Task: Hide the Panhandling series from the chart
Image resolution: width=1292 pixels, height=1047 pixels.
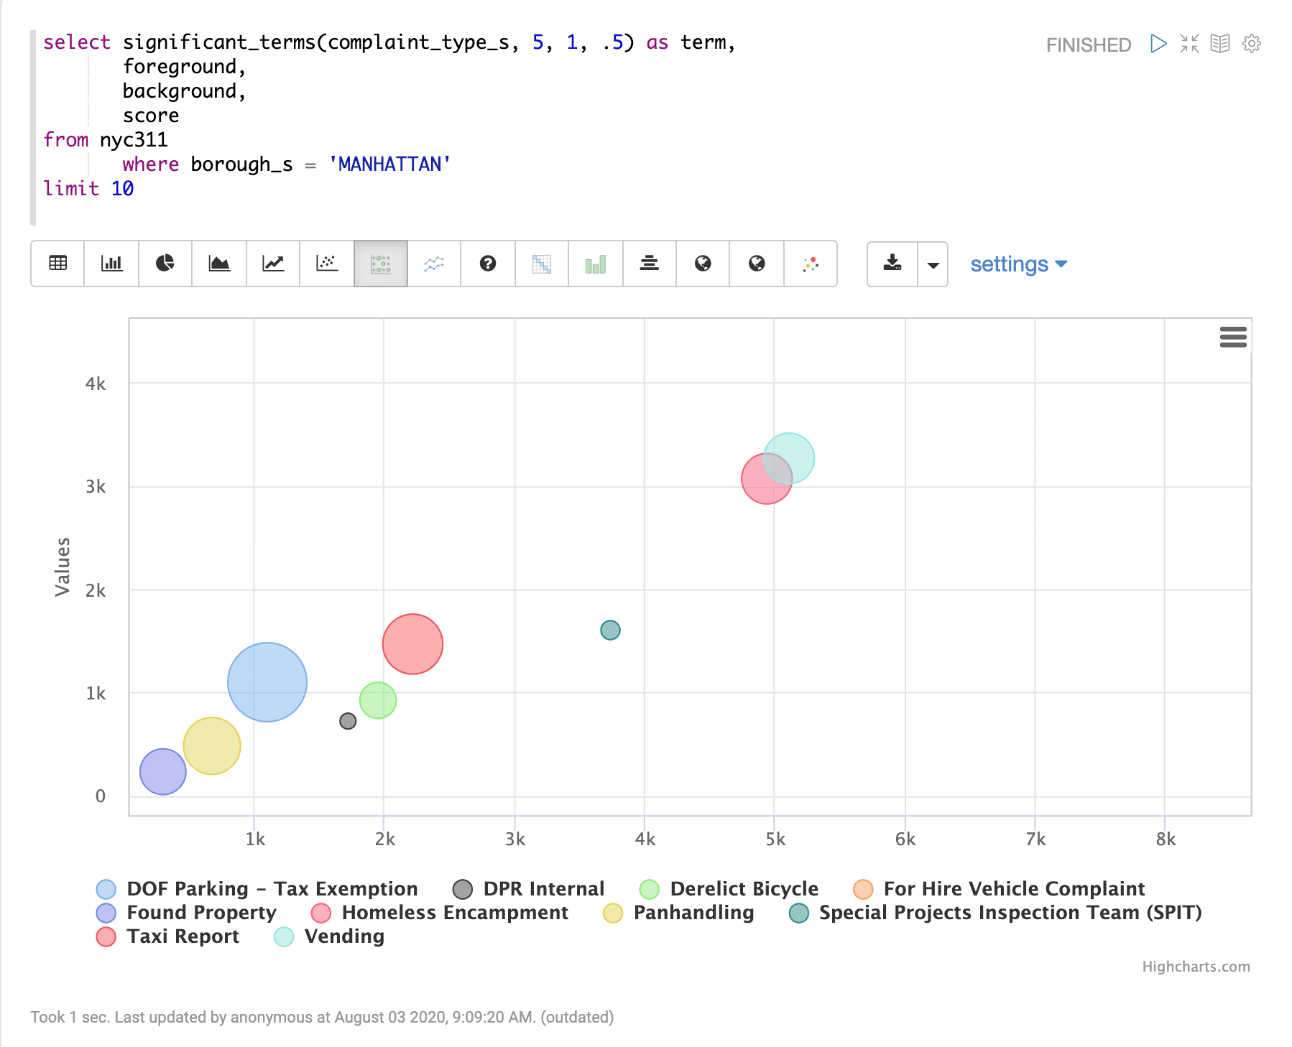Action: 693,913
